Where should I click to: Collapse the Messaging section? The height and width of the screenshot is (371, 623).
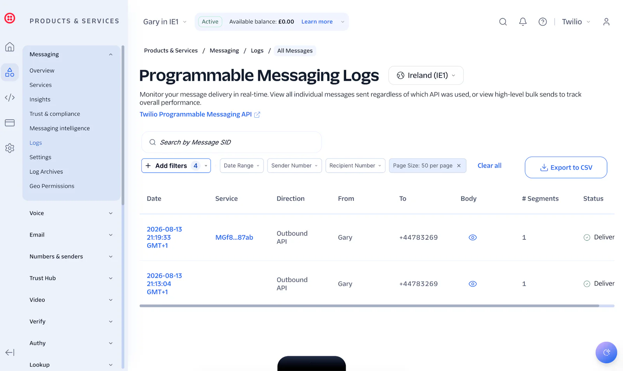pyautogui.click(x=71, y=54)
